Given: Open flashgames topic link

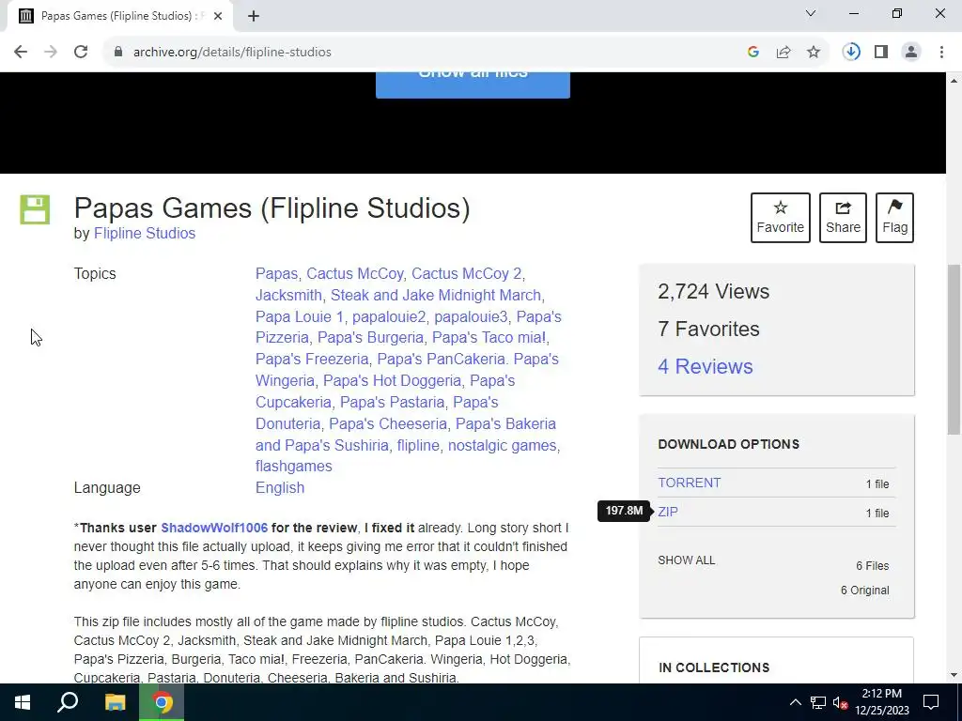Looking at the screenshot, I should click(294, 466).
